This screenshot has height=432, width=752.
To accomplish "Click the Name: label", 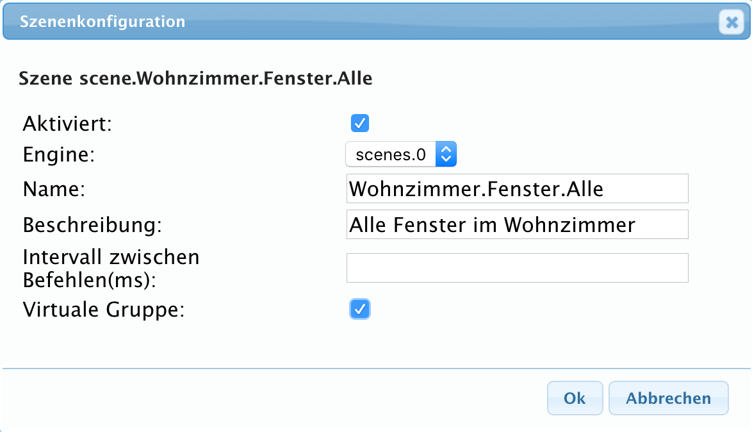I will click(54, 189).
